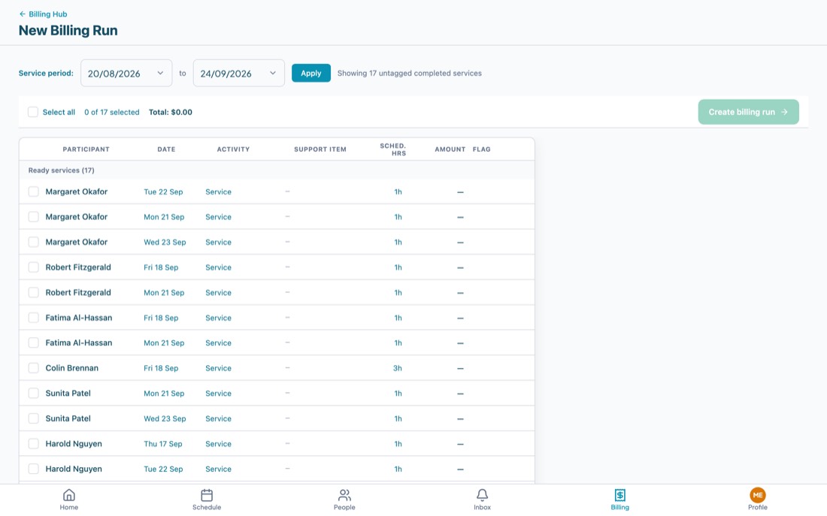827x516 pixels.
Task: Open the end date dropdown 24/09/2026
Action: pyautogui.click(x=238, y=74)
